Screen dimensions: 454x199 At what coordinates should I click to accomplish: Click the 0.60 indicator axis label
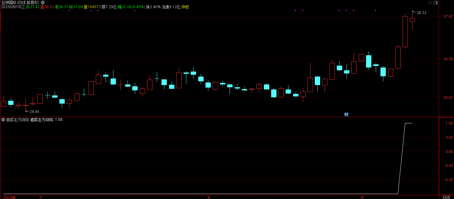click(x=449, y=152)
